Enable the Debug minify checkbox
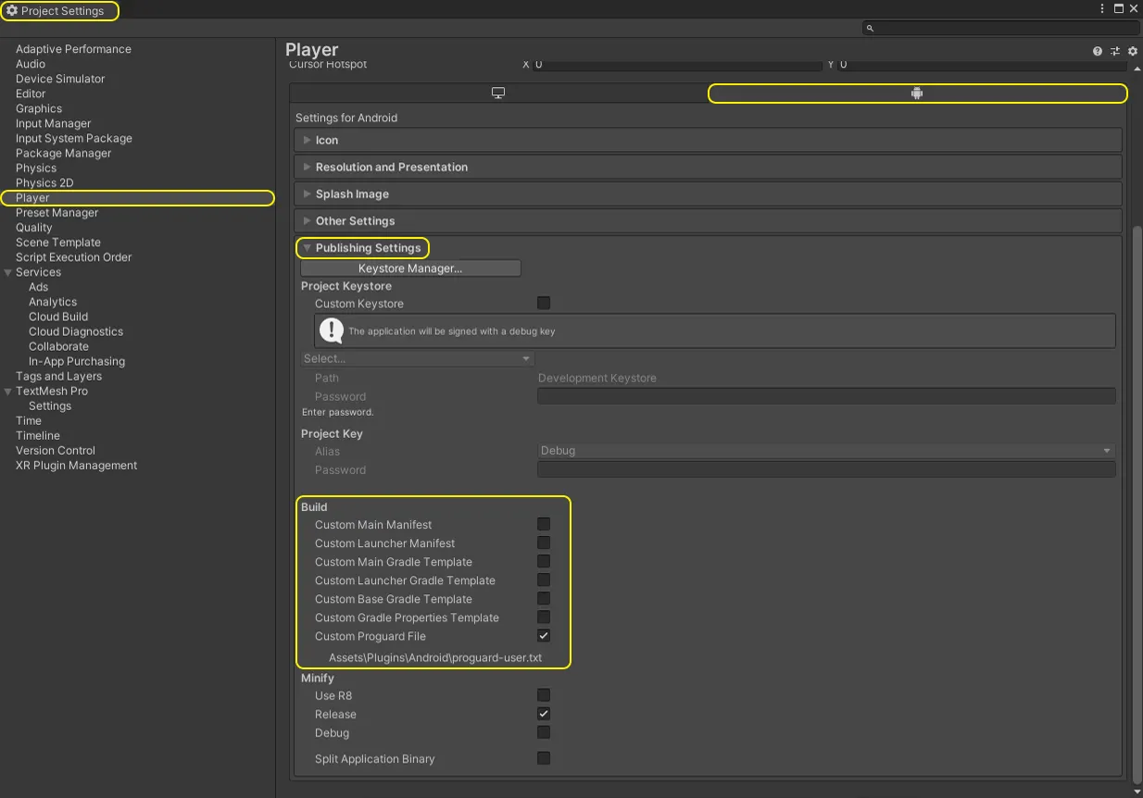The image size is (1143, 798). 544,732
